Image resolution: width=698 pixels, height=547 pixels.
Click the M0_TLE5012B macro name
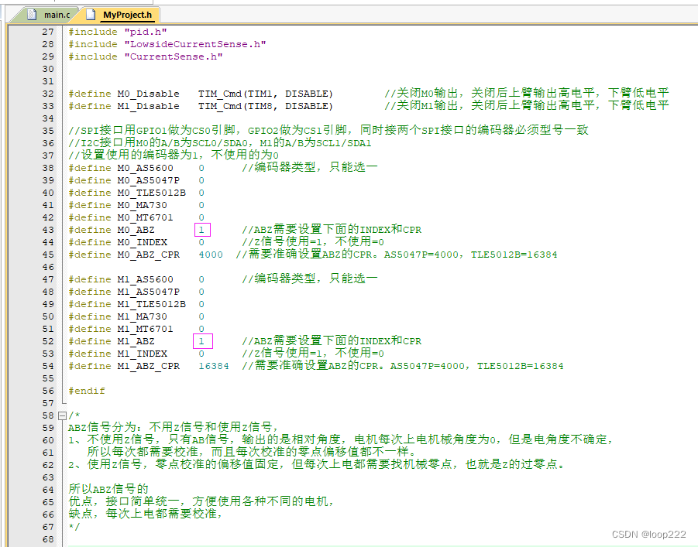151,193
